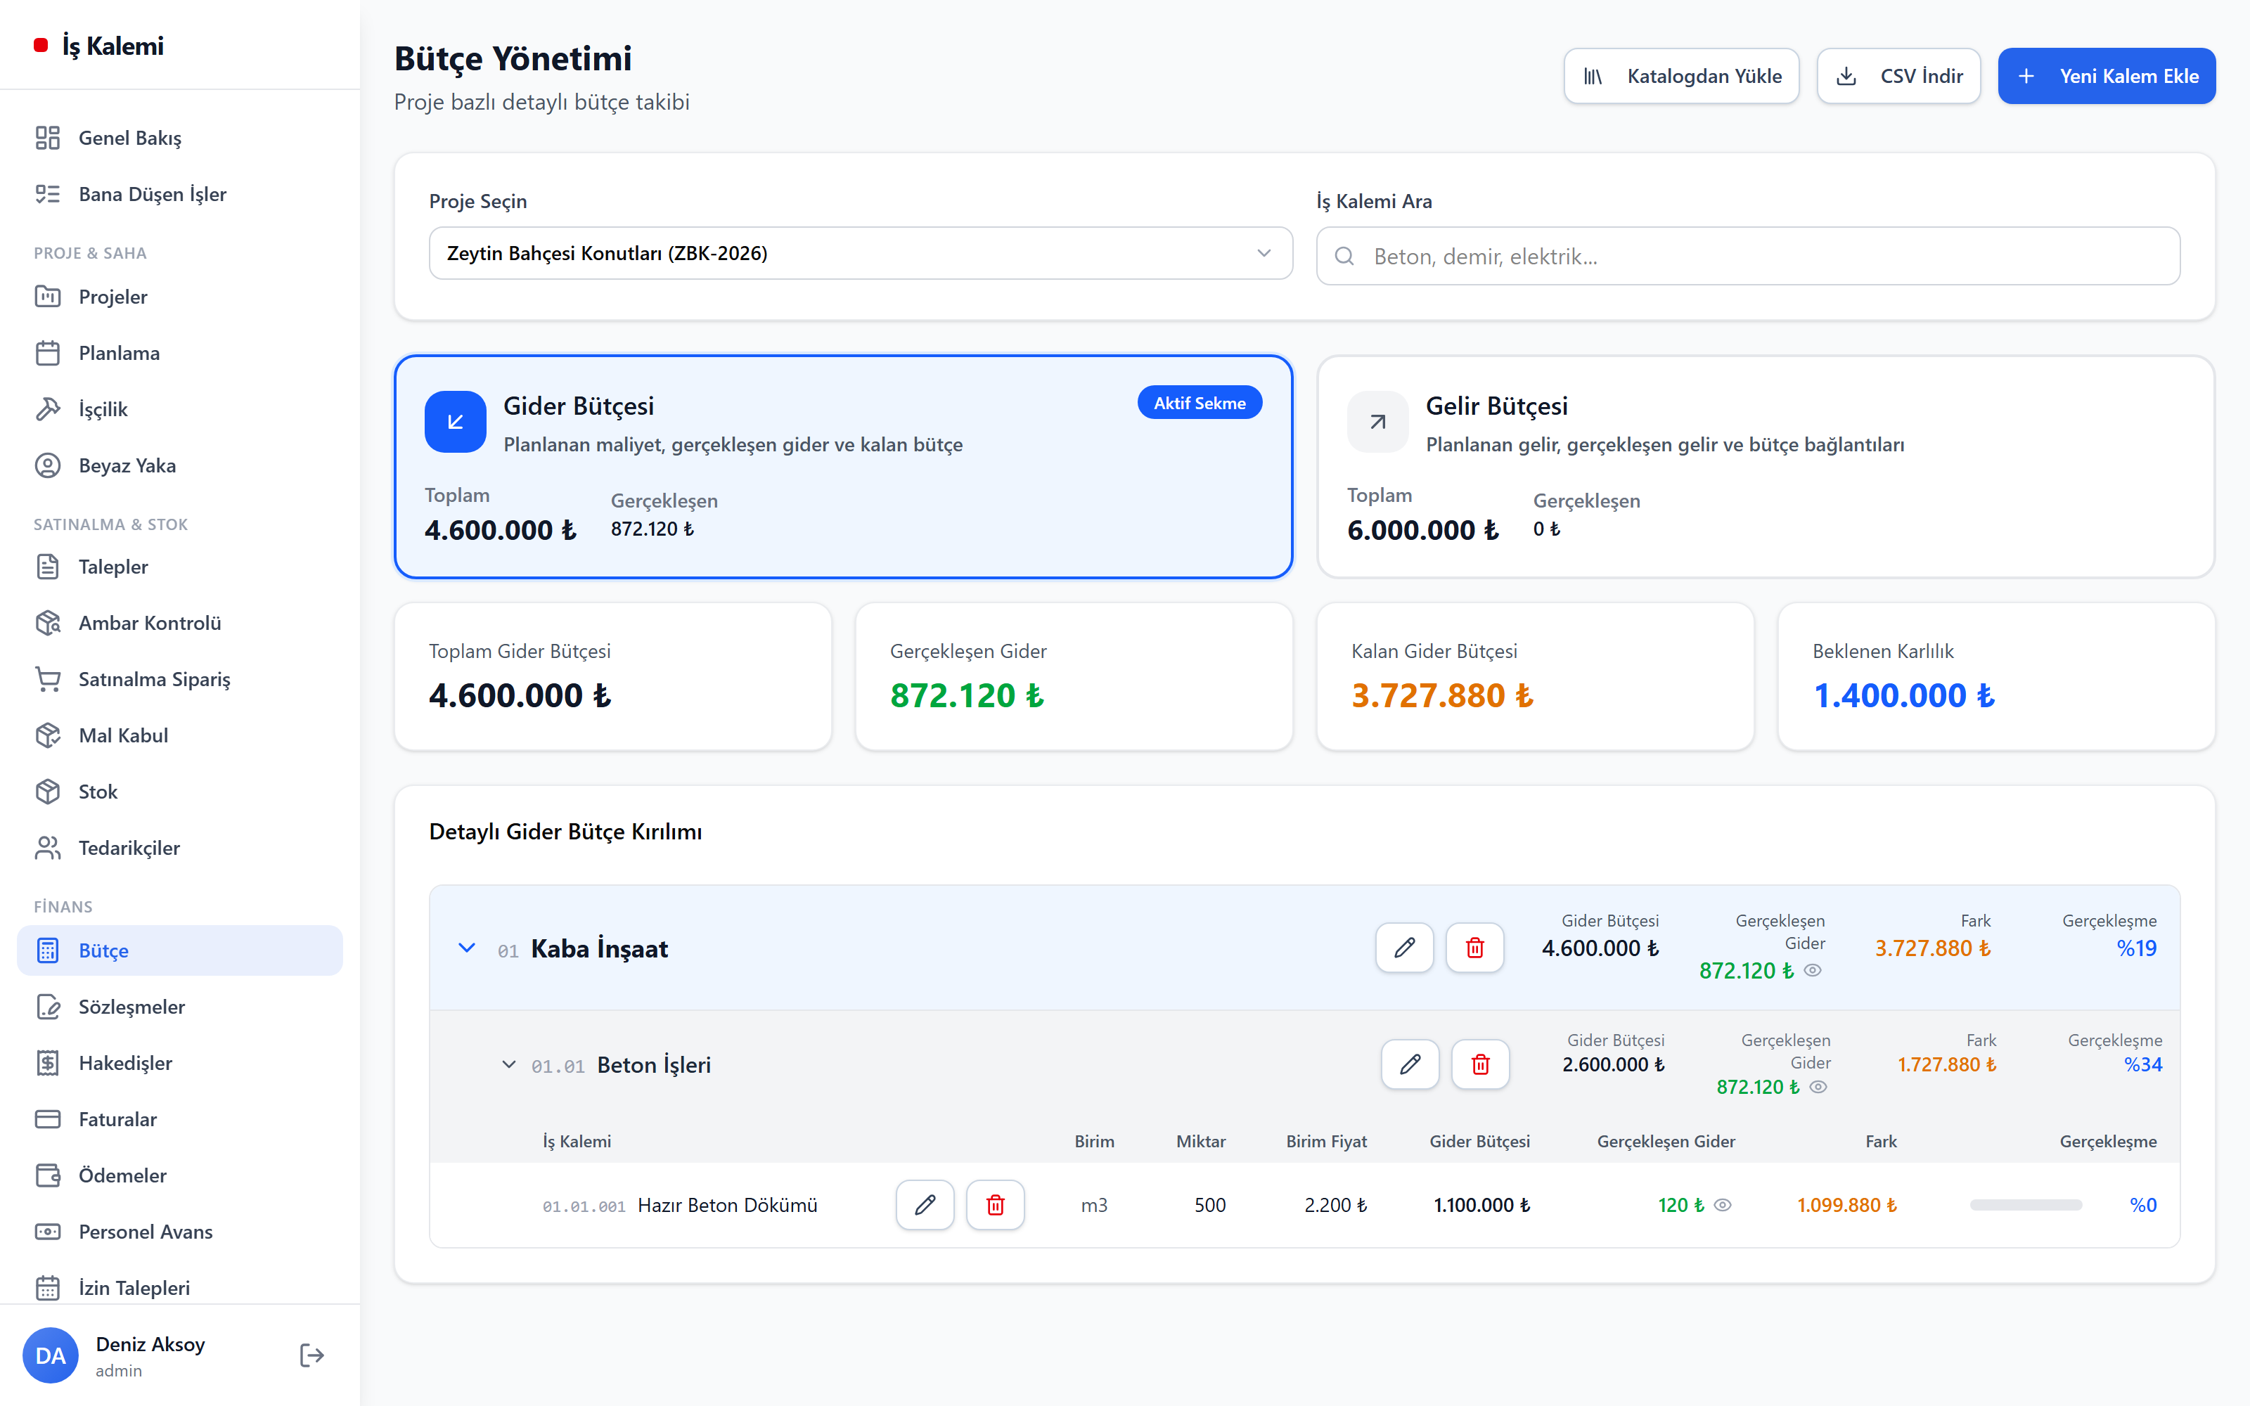The image size is (2250, 1406).
Task: Select the Gider Bütçesi tab card
Action: click(843, 467)
